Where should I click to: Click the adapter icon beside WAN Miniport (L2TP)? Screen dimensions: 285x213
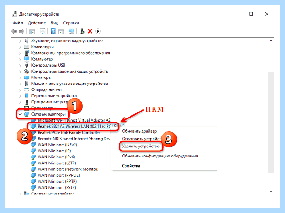pyautogui.click(x=33, y=163)
